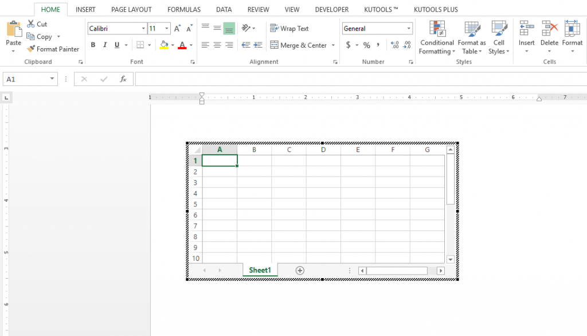Open the Cell Styles gallery
587x336 pixels.
[499, 37]
